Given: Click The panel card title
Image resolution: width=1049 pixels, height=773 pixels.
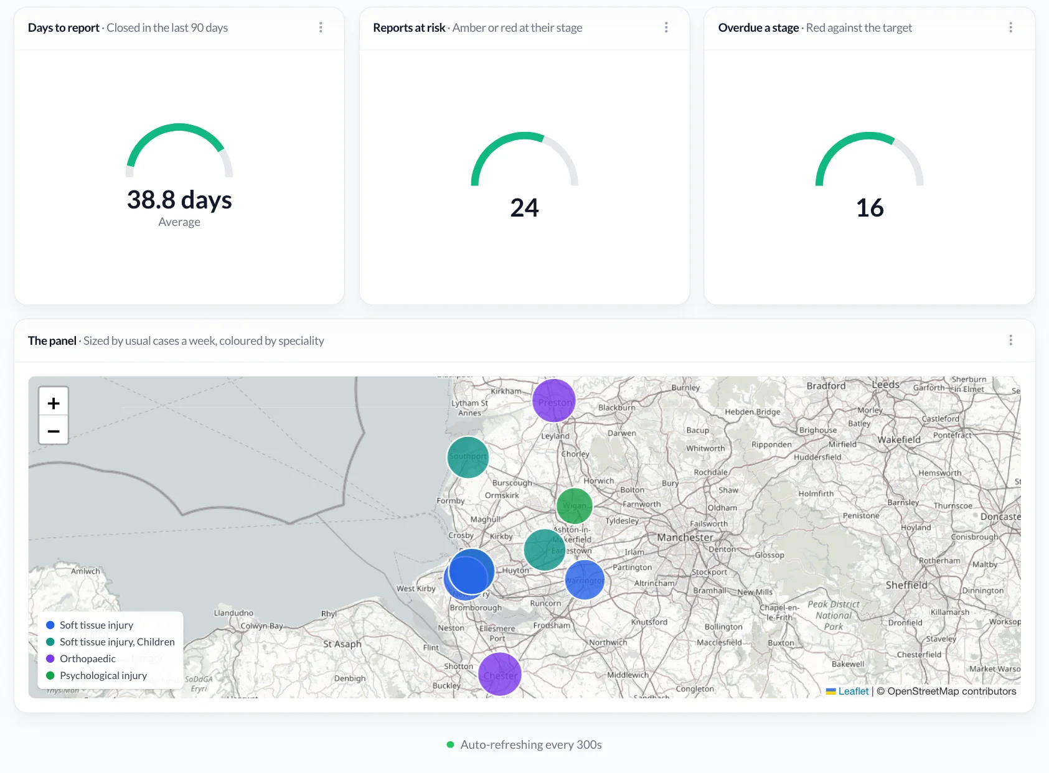Looking at the screenshot, I should (x=52, y=340).
